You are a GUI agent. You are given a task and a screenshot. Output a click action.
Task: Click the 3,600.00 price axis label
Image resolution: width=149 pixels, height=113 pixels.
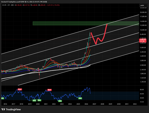(x=143, y=56)
